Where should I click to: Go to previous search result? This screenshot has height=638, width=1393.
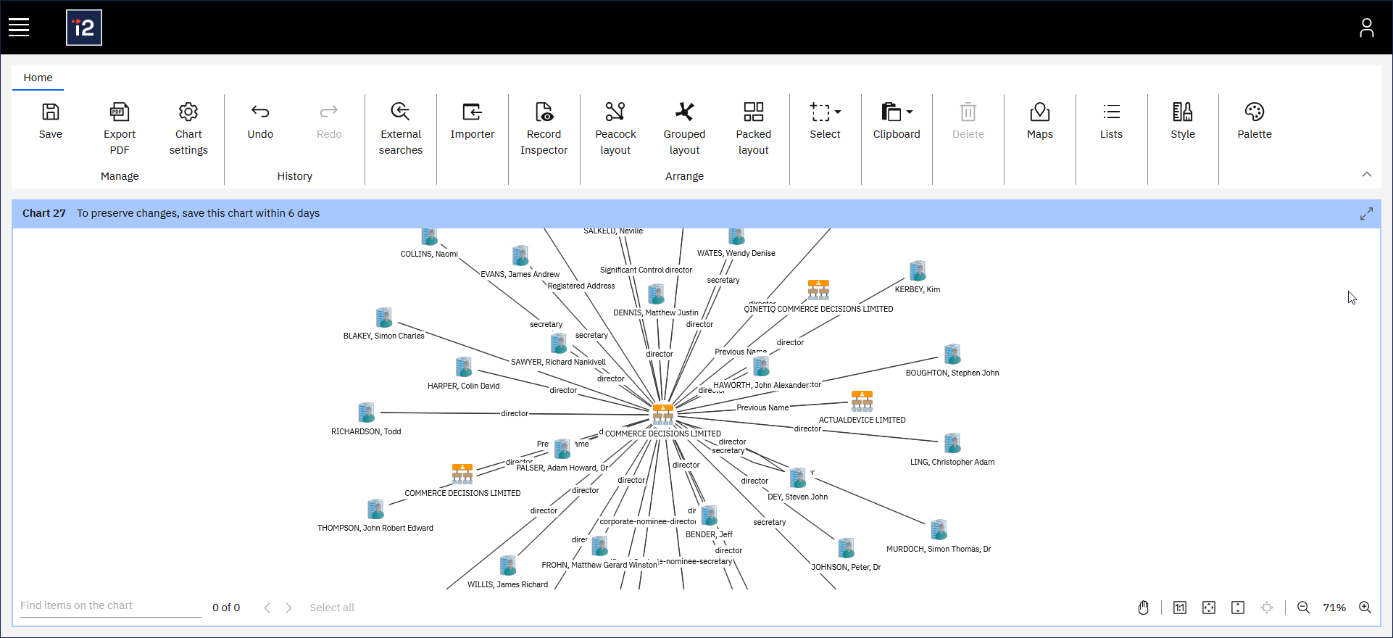tap(267, 608)
